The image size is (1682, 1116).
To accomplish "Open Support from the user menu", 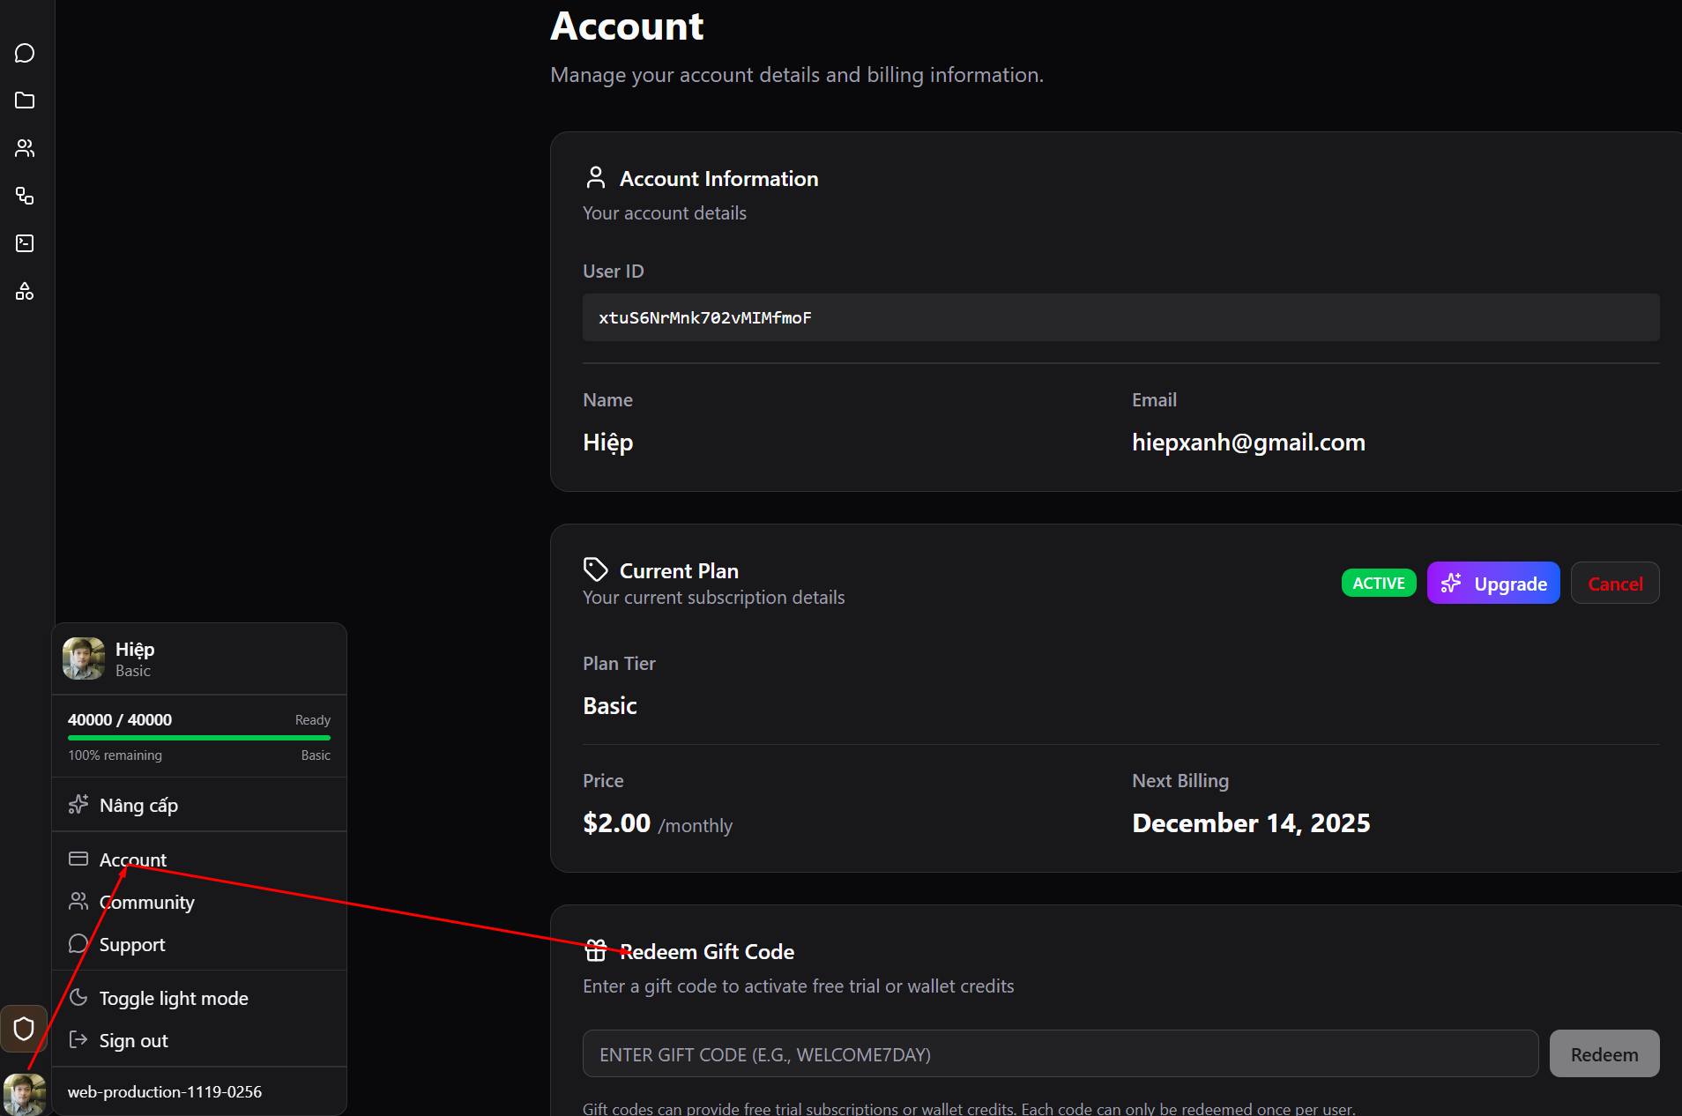I will click(x=199, y=944).
